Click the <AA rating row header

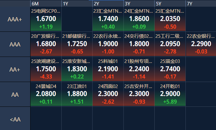[15, 120]
